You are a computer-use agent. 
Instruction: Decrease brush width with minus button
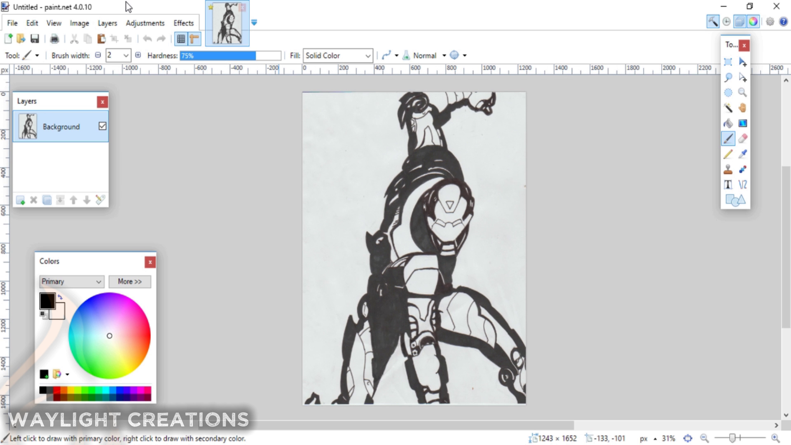98,55
